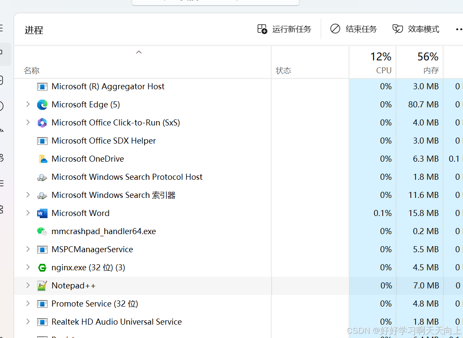Click the Promote Service icon
Screen dimensions: 463x338
point(42,304)
